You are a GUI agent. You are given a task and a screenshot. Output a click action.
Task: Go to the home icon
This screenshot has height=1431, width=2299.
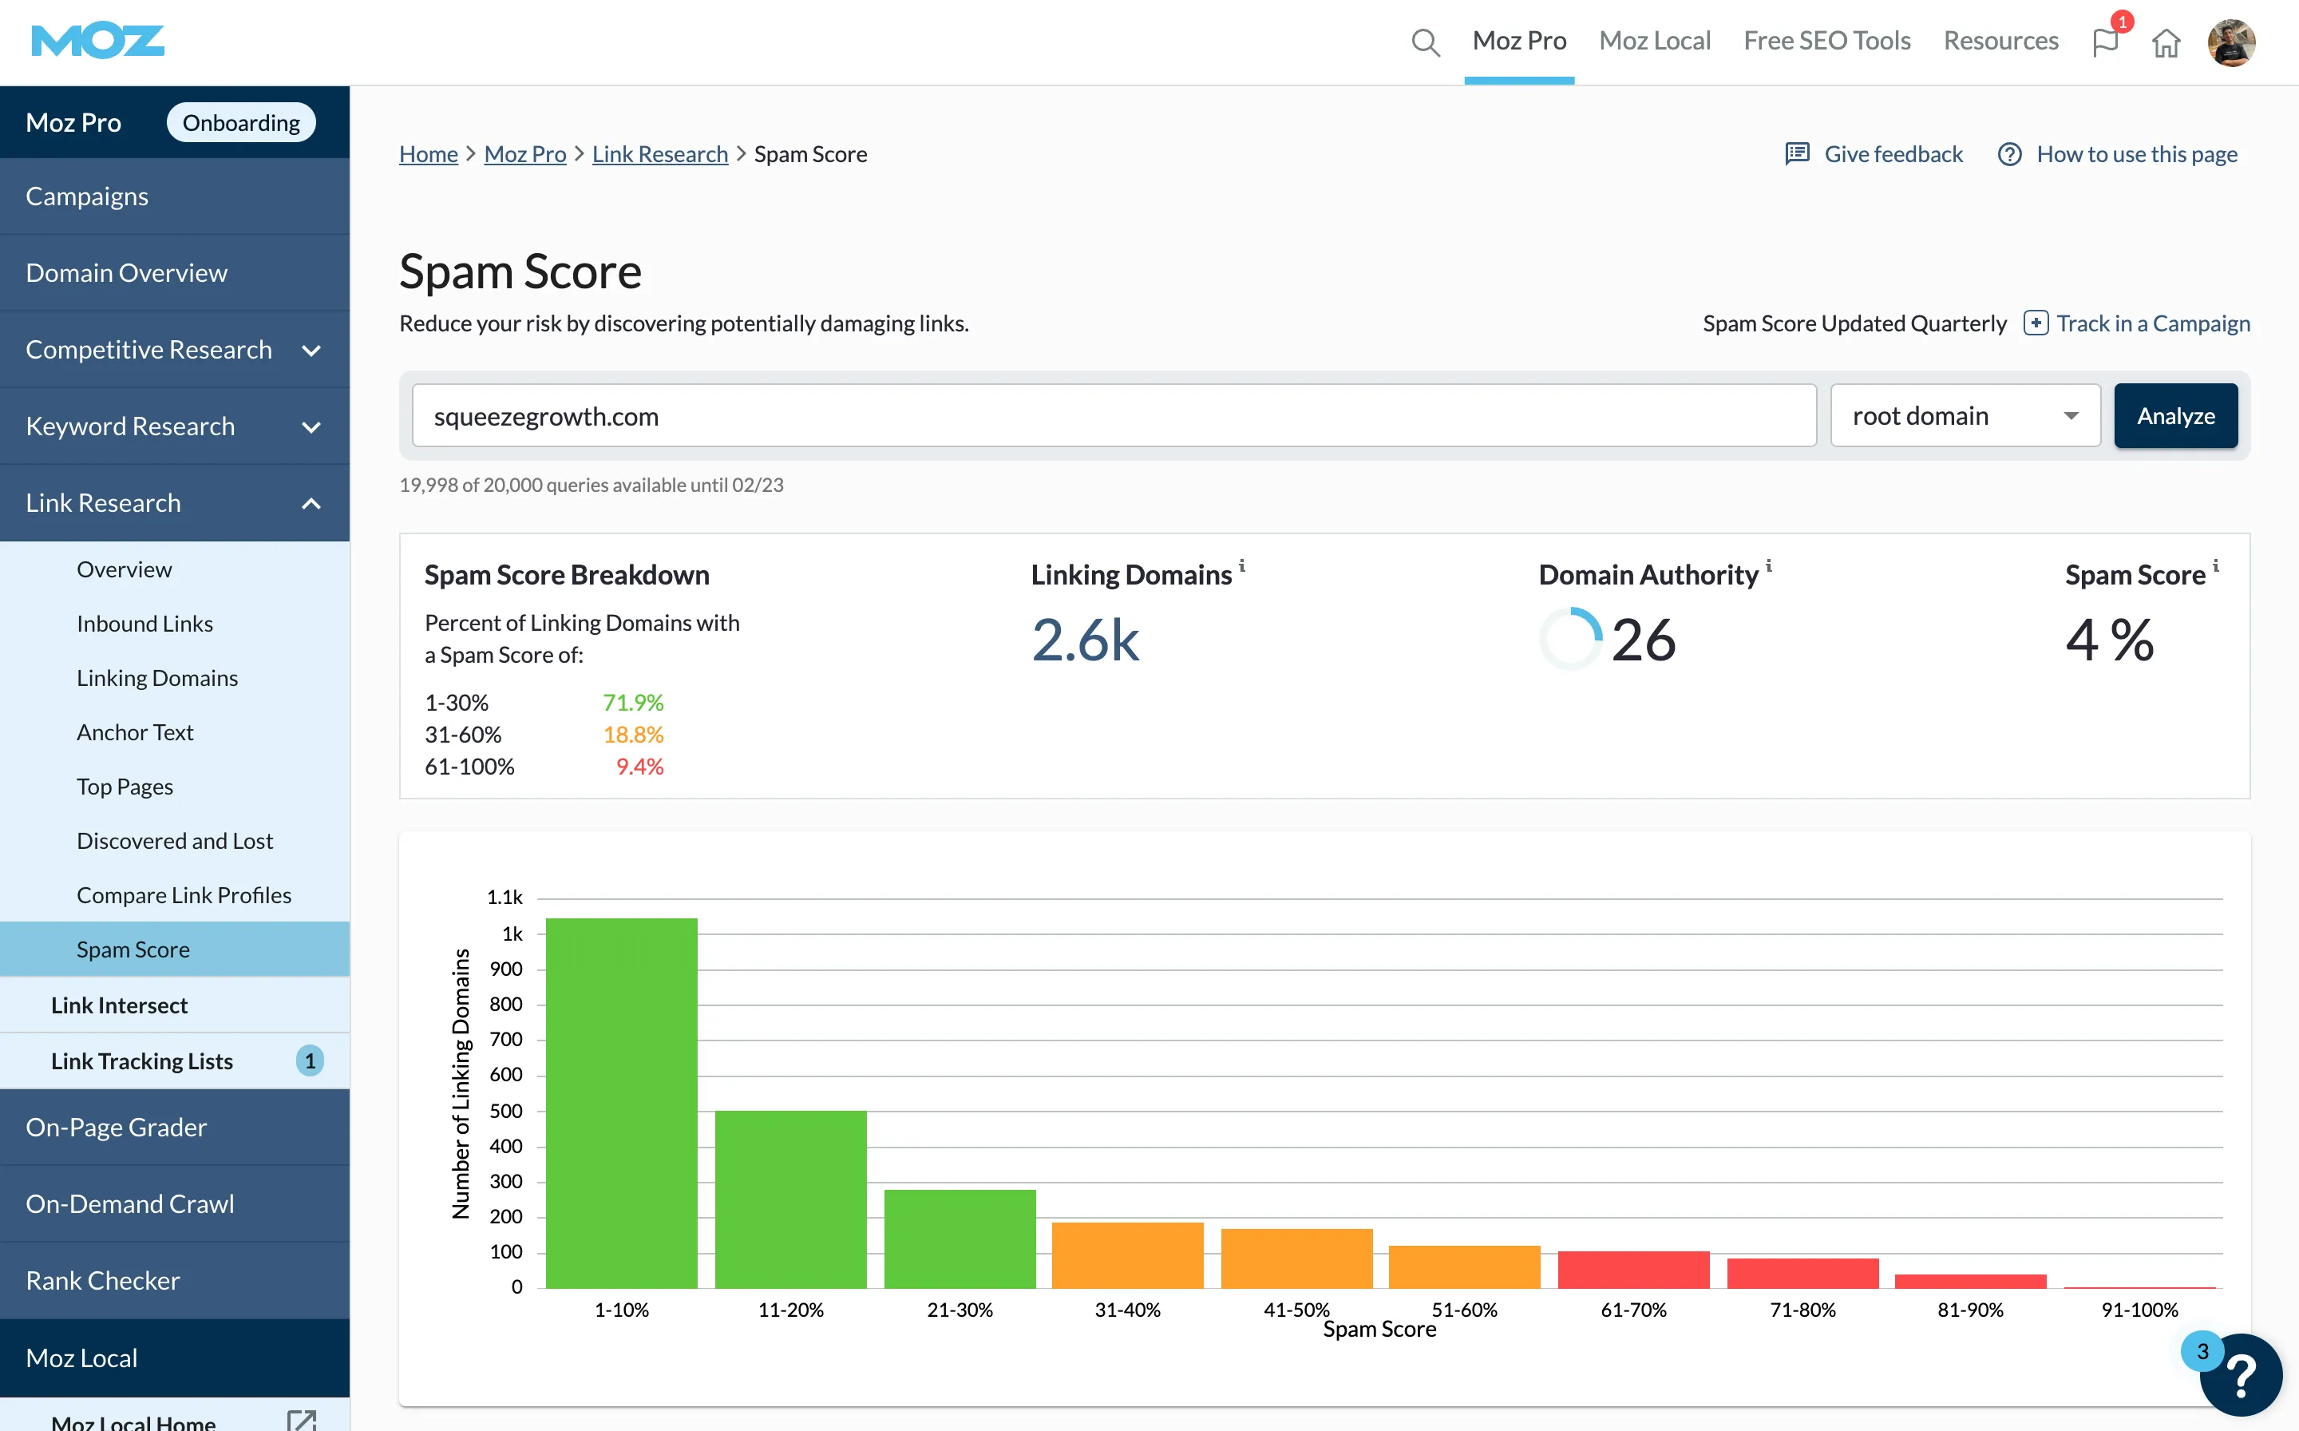click(2166, 42)
